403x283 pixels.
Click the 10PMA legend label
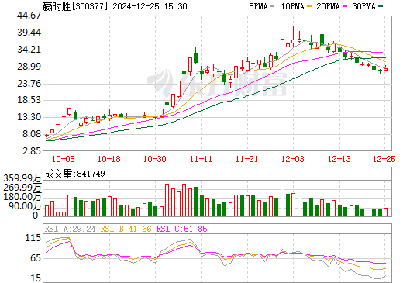[293, 6]
